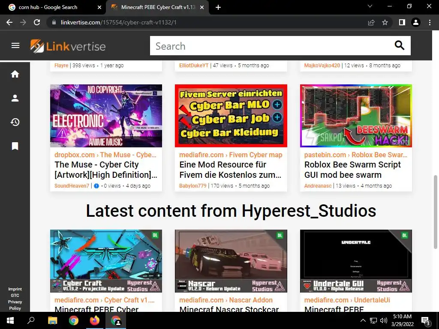Go back with the browser back arrow
Screen dimensions: 439x329
(x=9, y=22)
